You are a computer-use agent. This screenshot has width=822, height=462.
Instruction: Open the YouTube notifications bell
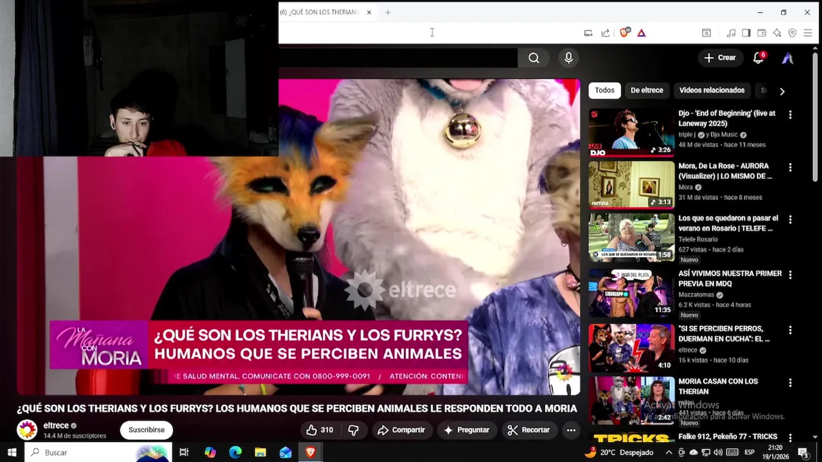pos(758,58)
